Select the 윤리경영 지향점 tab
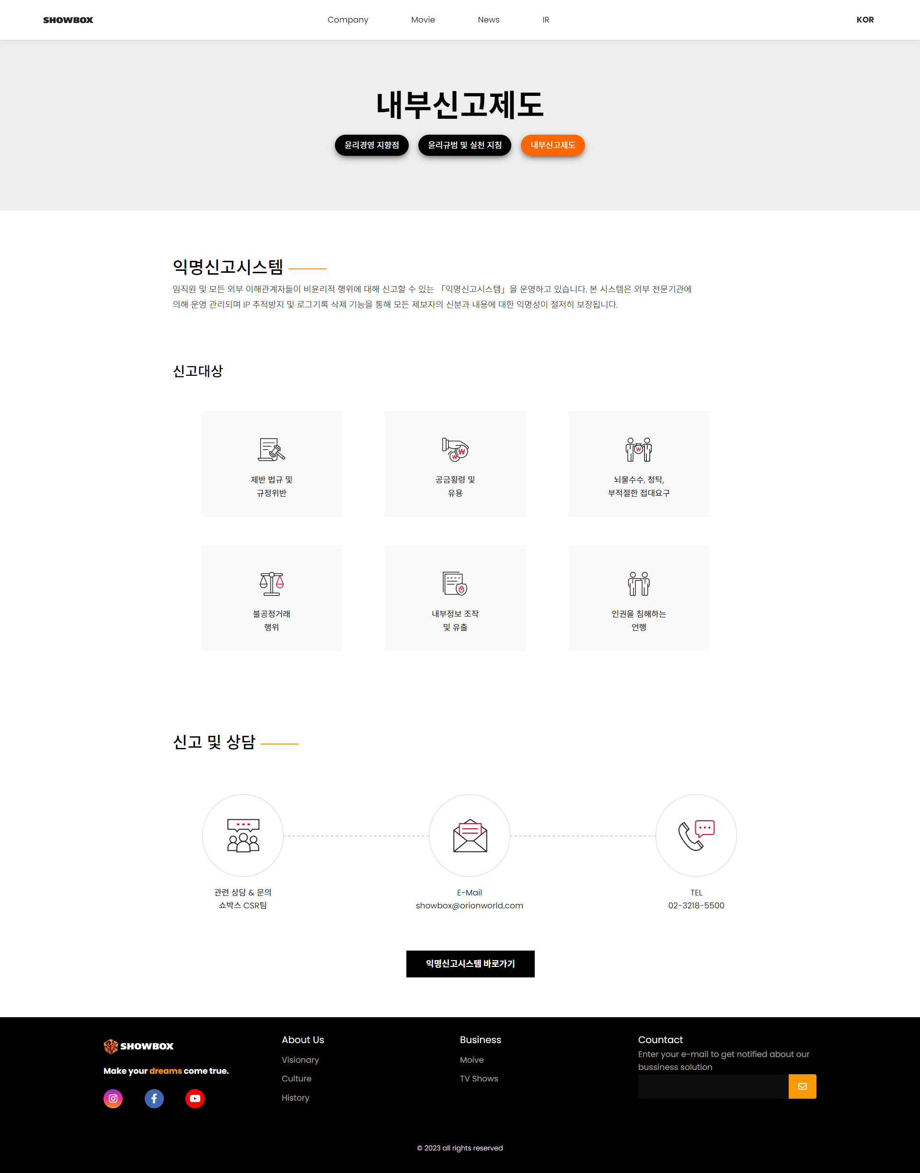The height and width of the screenshot is (1173, 920). (372, 145)
